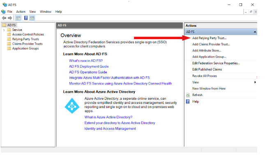Select AD FS root tree node
Image resolution: width=265 pixels, height=155 pixels.
(x=12, y=25)
